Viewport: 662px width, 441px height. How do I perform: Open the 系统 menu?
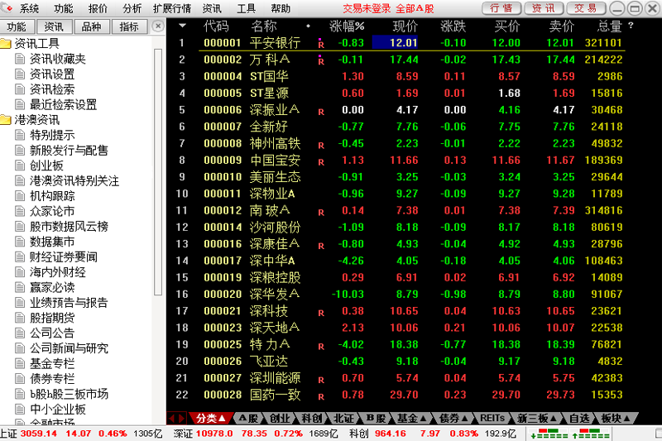tap(29, 8)
